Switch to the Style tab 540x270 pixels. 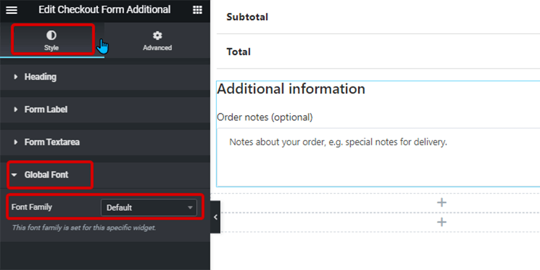52,40
